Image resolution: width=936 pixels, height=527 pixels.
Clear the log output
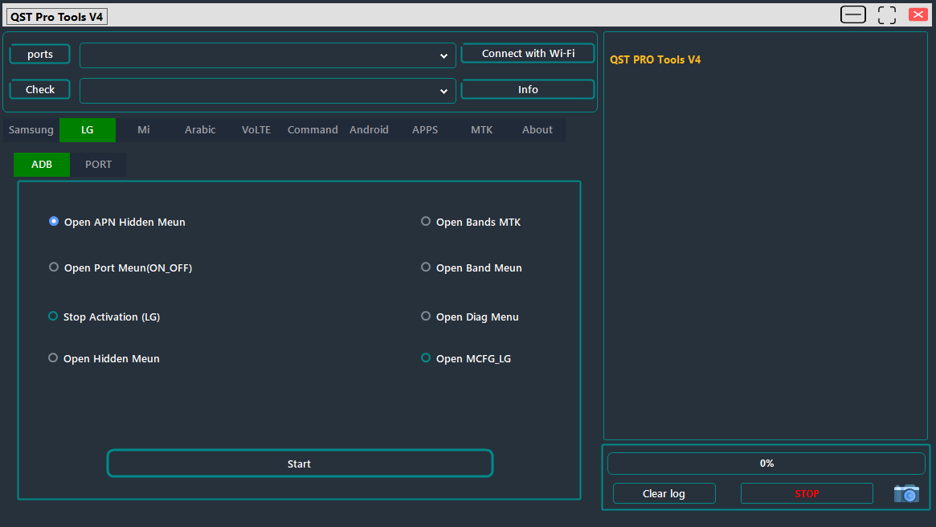(664, 493)
